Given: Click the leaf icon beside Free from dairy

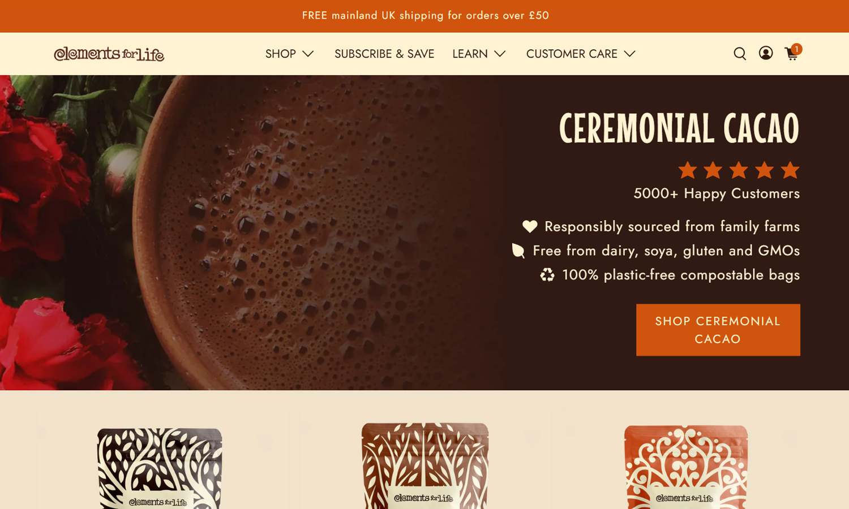Looking at the screenshot, I should 518,251.
